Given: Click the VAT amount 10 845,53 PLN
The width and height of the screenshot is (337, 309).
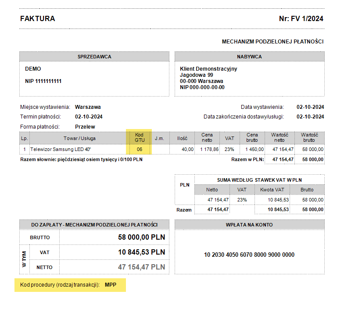Looking at the screenshot, I should [x=141, y=252].
